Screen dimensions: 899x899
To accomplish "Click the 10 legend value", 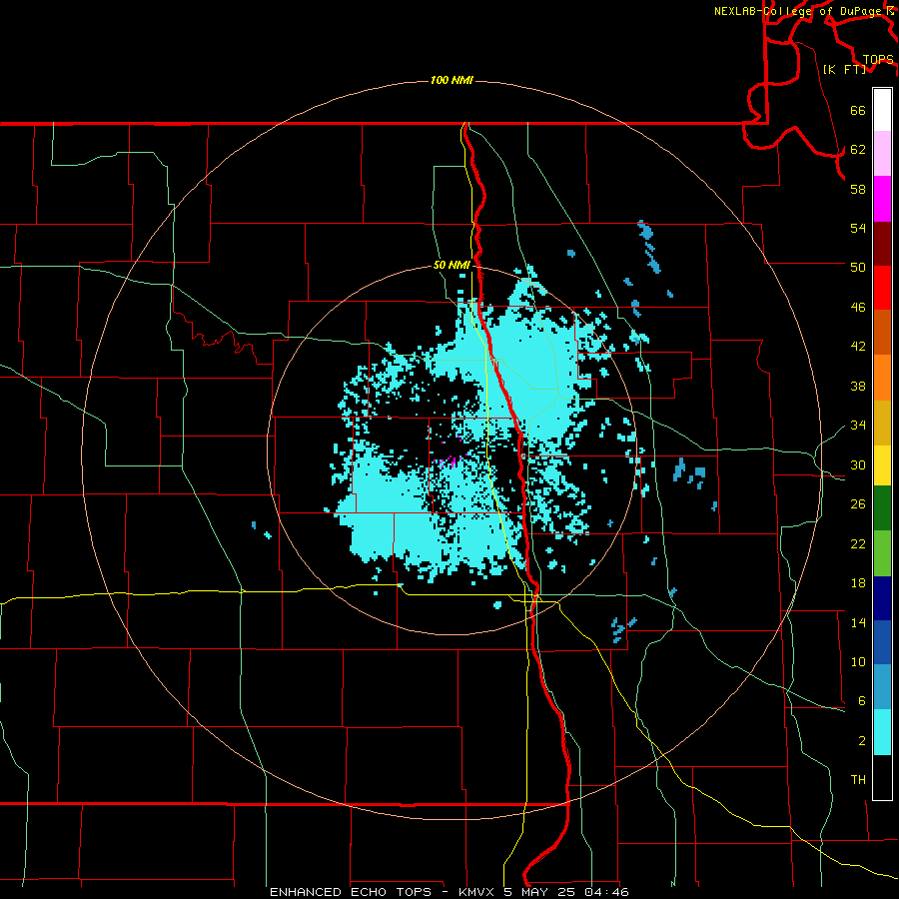I will pyautogui.click(x=858, y=662).
